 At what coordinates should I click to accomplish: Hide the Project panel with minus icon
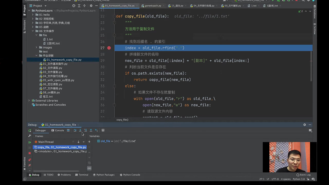coord(96,6)
